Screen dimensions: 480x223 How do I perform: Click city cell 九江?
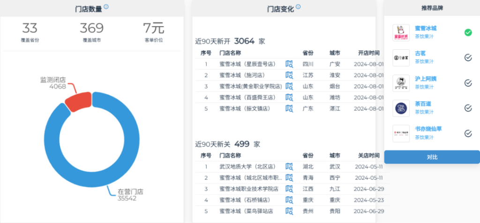(335, 189)
